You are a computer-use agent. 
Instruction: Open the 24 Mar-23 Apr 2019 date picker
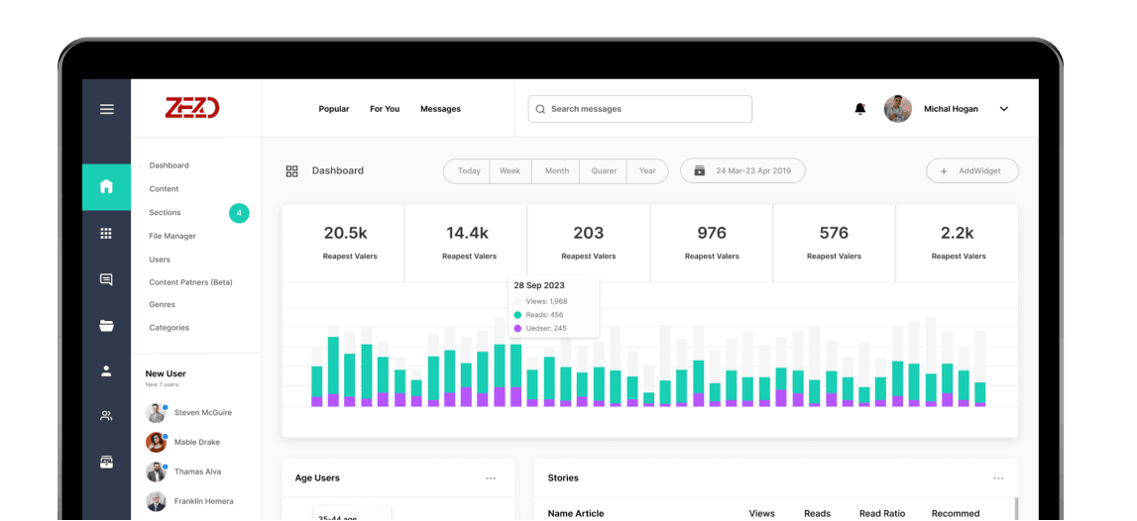point(742,171)
